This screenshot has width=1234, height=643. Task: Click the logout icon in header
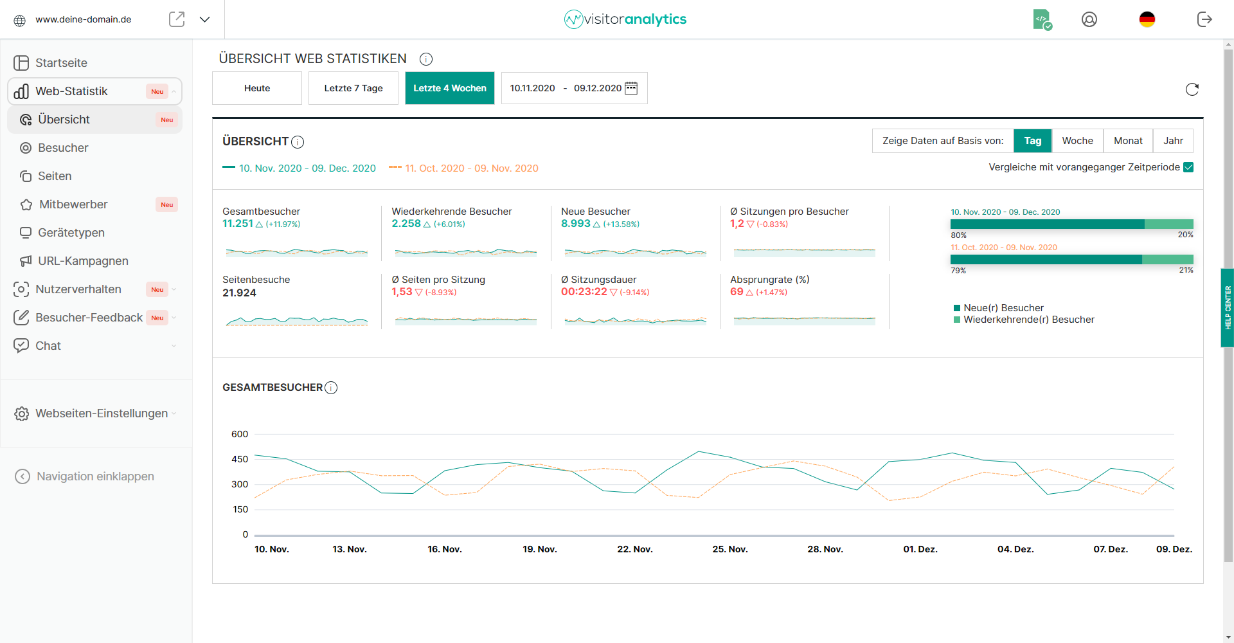(x=1204, y=19)
